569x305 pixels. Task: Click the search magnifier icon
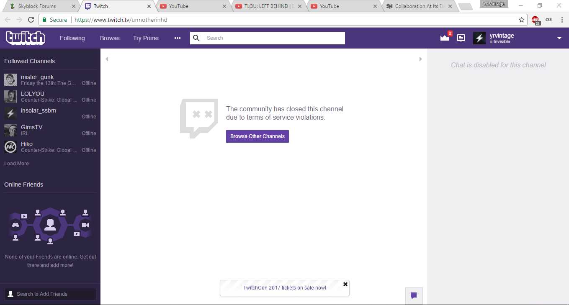pos(196,38)
